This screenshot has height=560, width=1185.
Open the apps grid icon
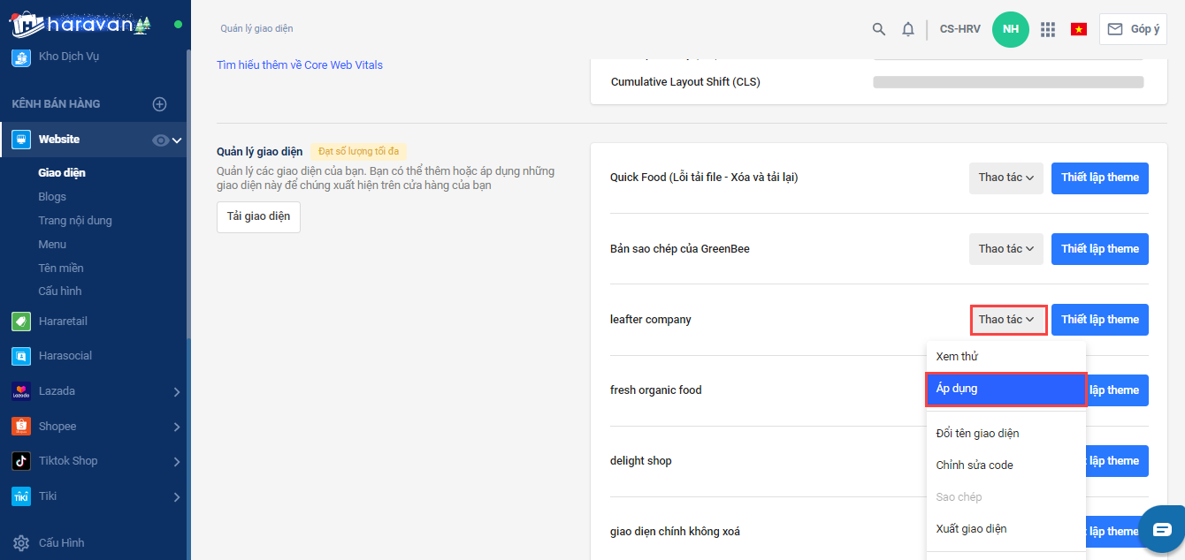1048,29
